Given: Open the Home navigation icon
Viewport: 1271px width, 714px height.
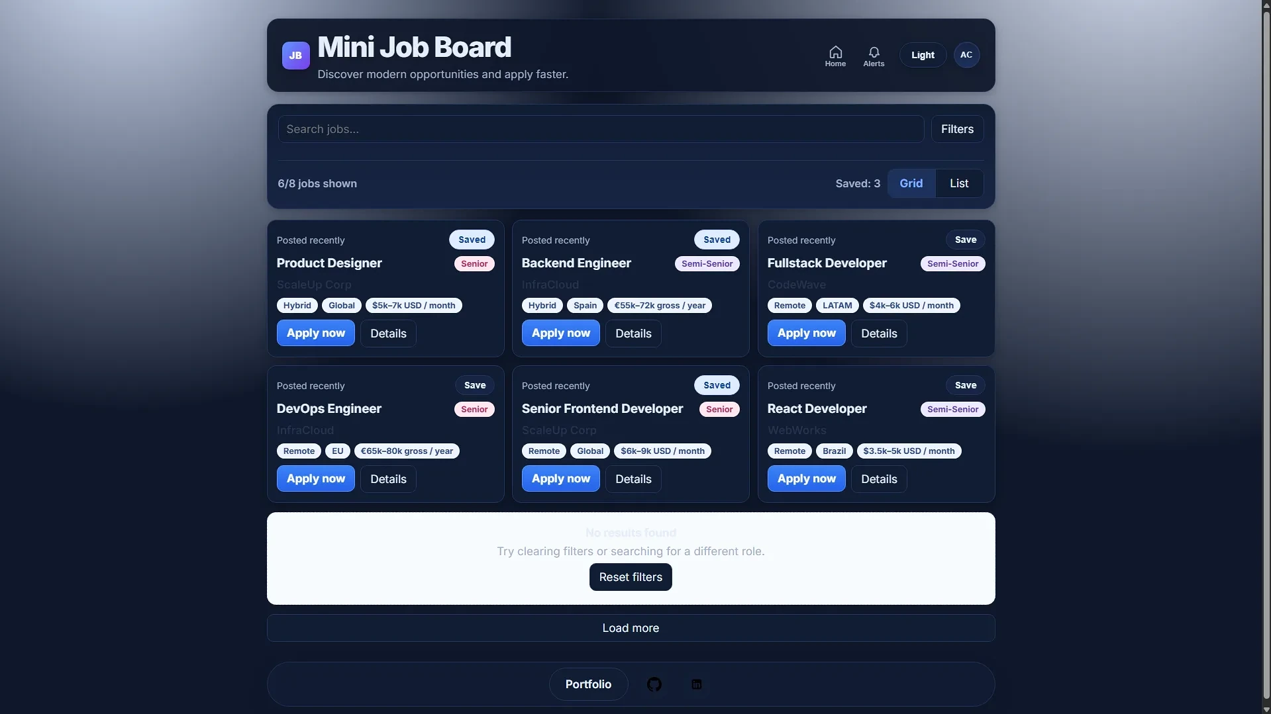Looking at the screenshot, I should (x=835, y=56).
